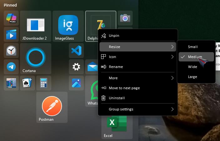The height and width of the screenshot is (141, 220).
Task: Expand the Group settings submenu
Action: click(x=138, y=109)
